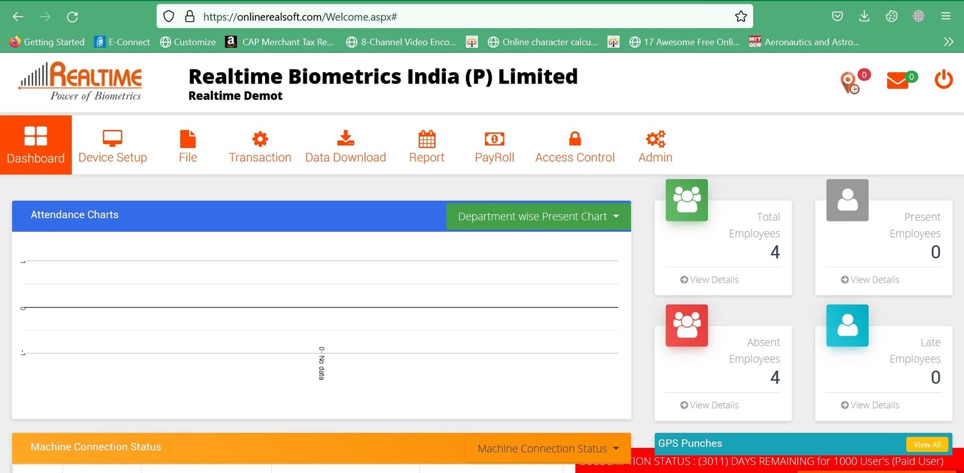Screen dimensions: 964x473
Task: Expand the Machine Connection Status dropdown
Action: tap(548, 448)
